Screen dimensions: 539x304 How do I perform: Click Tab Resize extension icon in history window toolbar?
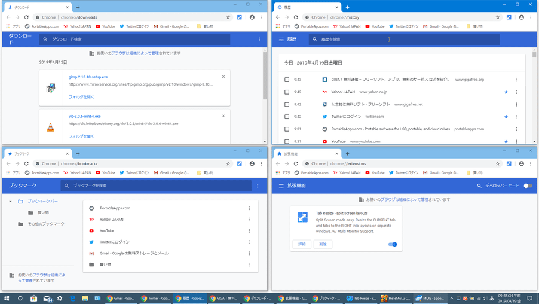point(509,17)
